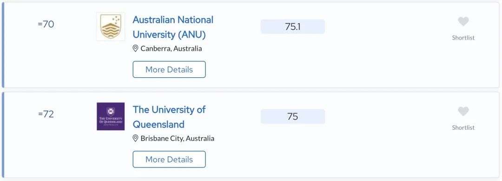Select the 75.1 overall score badge
Viewport: 502px width, 181px height.
(293, 27)
